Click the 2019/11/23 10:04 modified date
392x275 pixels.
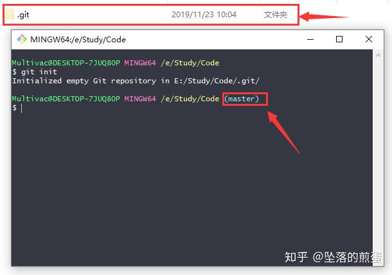(x=204, y=15)
